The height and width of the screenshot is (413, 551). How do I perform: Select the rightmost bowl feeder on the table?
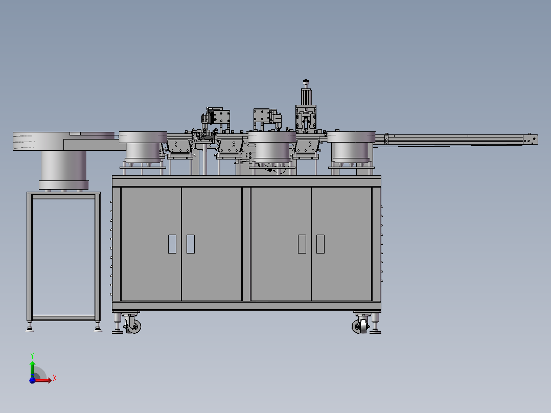[x=351, y=147]
